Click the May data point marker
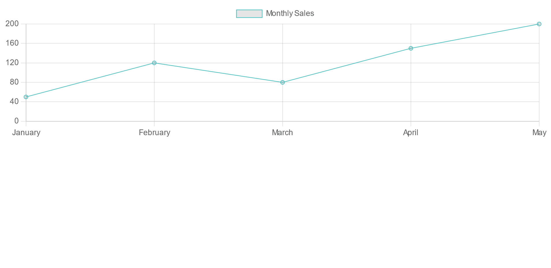The height and width of the screenshot is (268, 551). coord(539,24)
